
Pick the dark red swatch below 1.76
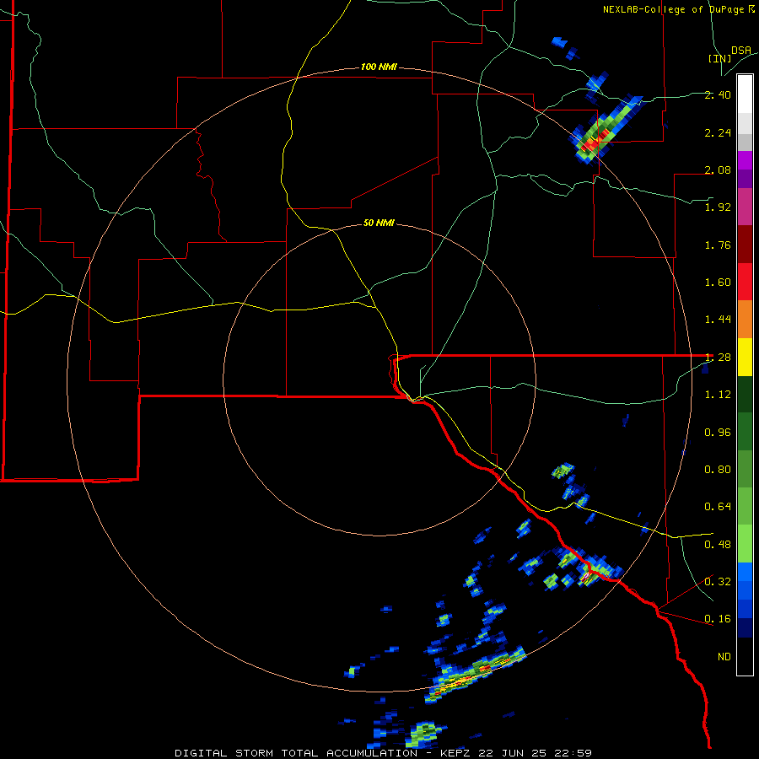tap(745, 245)
